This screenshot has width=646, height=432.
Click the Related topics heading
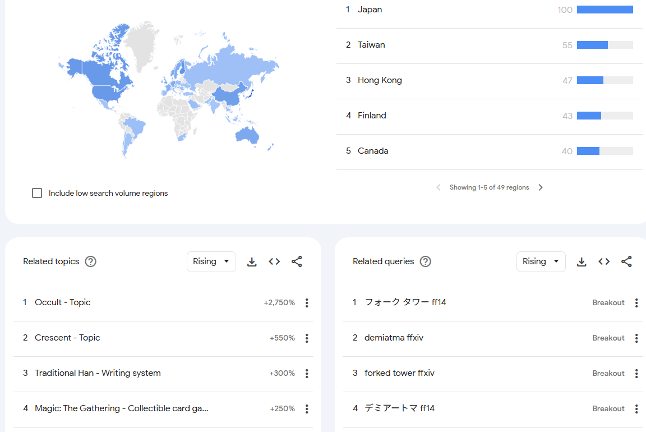tap(51, 261)
